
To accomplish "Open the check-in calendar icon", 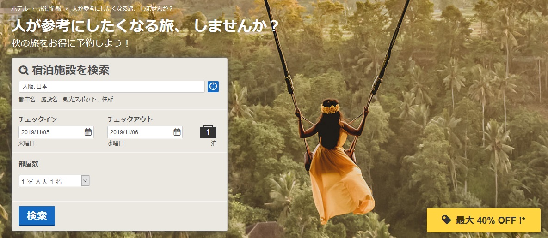I will pyautogui.click(x=88, y=132).
